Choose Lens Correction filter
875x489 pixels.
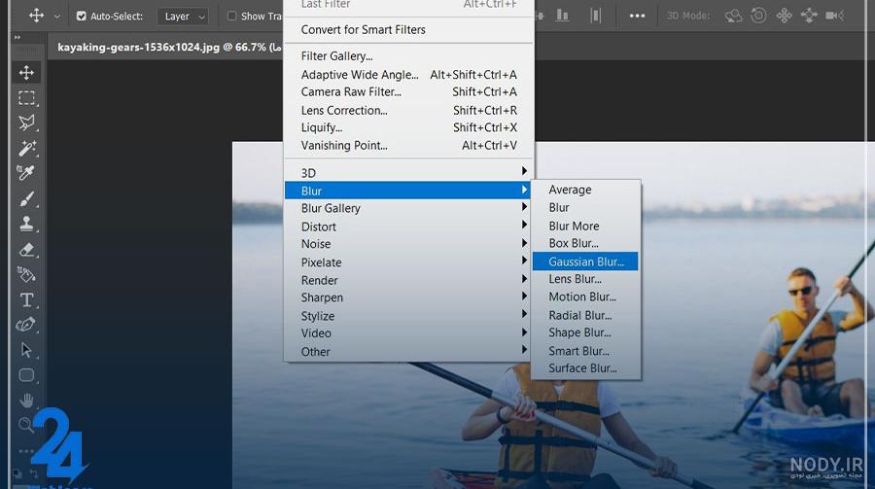pyautogui.click(x=409, y=110)
